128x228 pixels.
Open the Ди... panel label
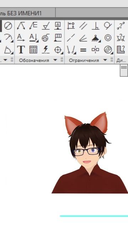(x=121, y=61)
